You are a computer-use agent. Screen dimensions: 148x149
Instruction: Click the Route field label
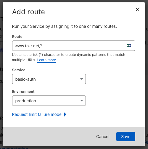[x=17, y=37]
